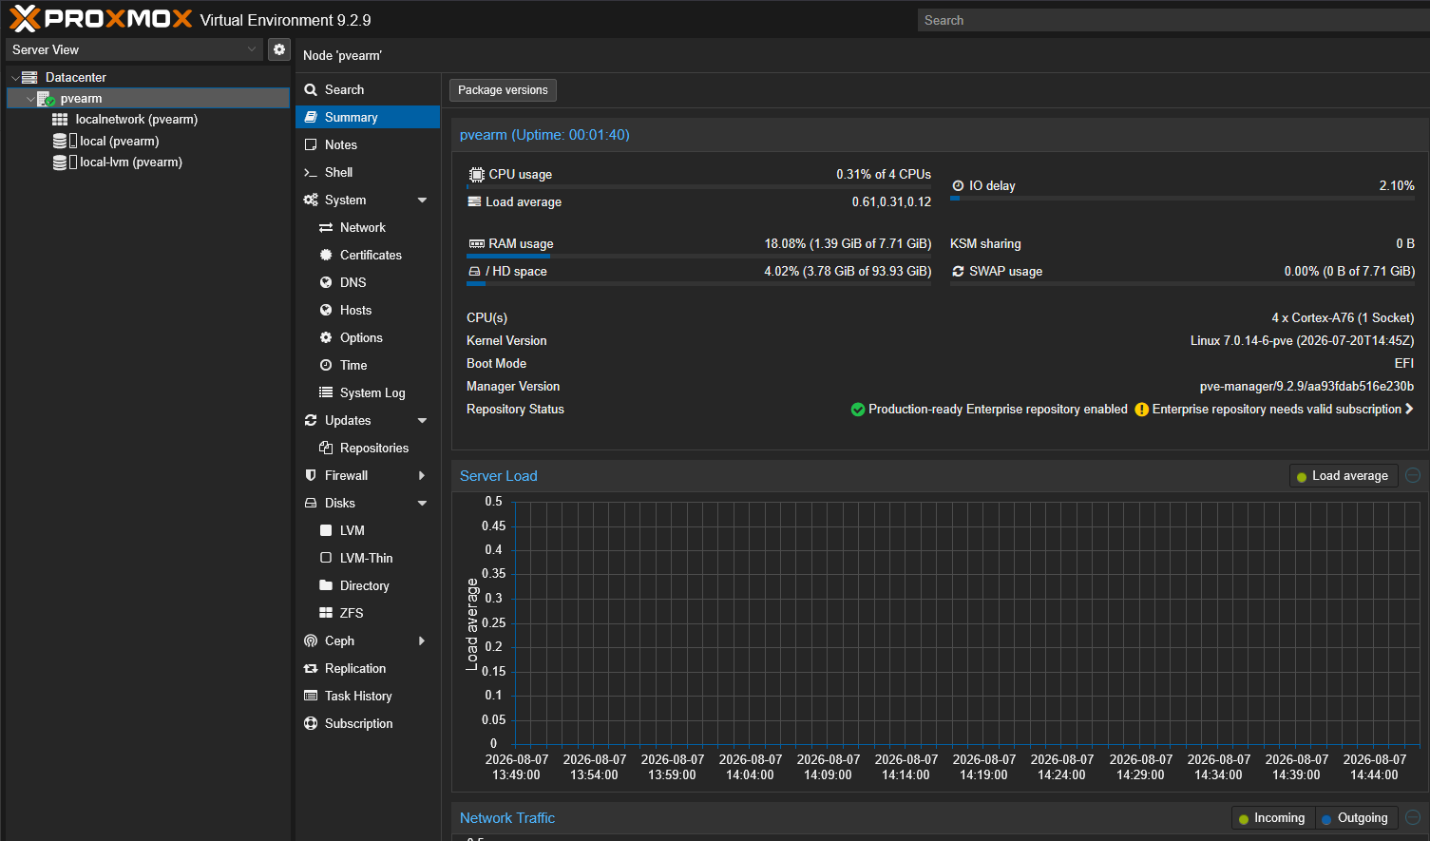Click the LVM disks menu entry
Image resolution: width=1430 pixels, height=841 pixels.
[x=368, y=530]
